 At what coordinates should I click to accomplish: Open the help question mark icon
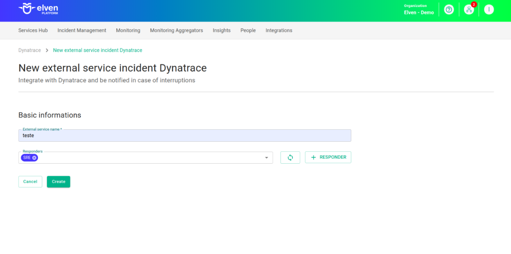[x=449, y=9]
